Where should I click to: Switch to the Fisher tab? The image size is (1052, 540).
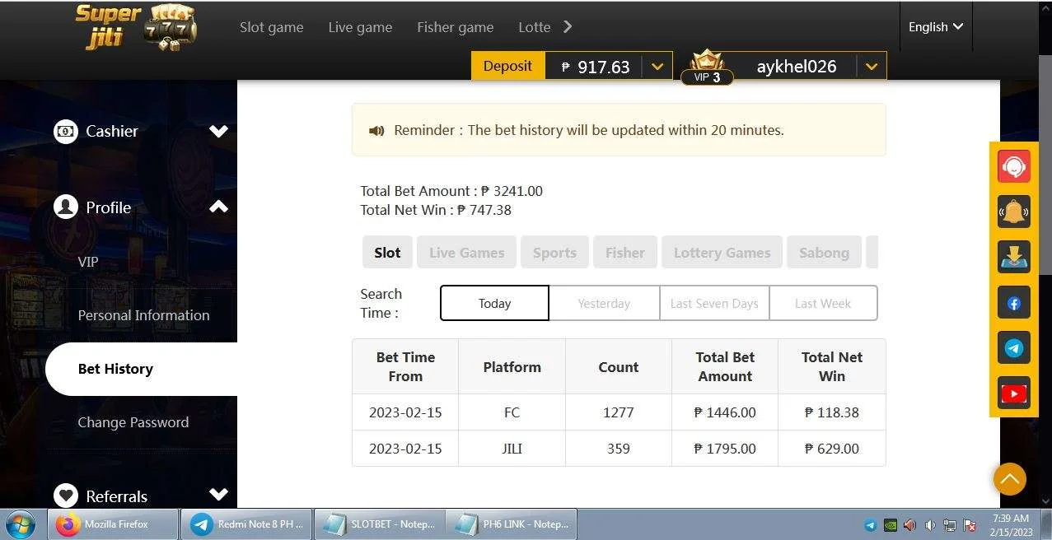pyautogui.click(x=625, y=253)
